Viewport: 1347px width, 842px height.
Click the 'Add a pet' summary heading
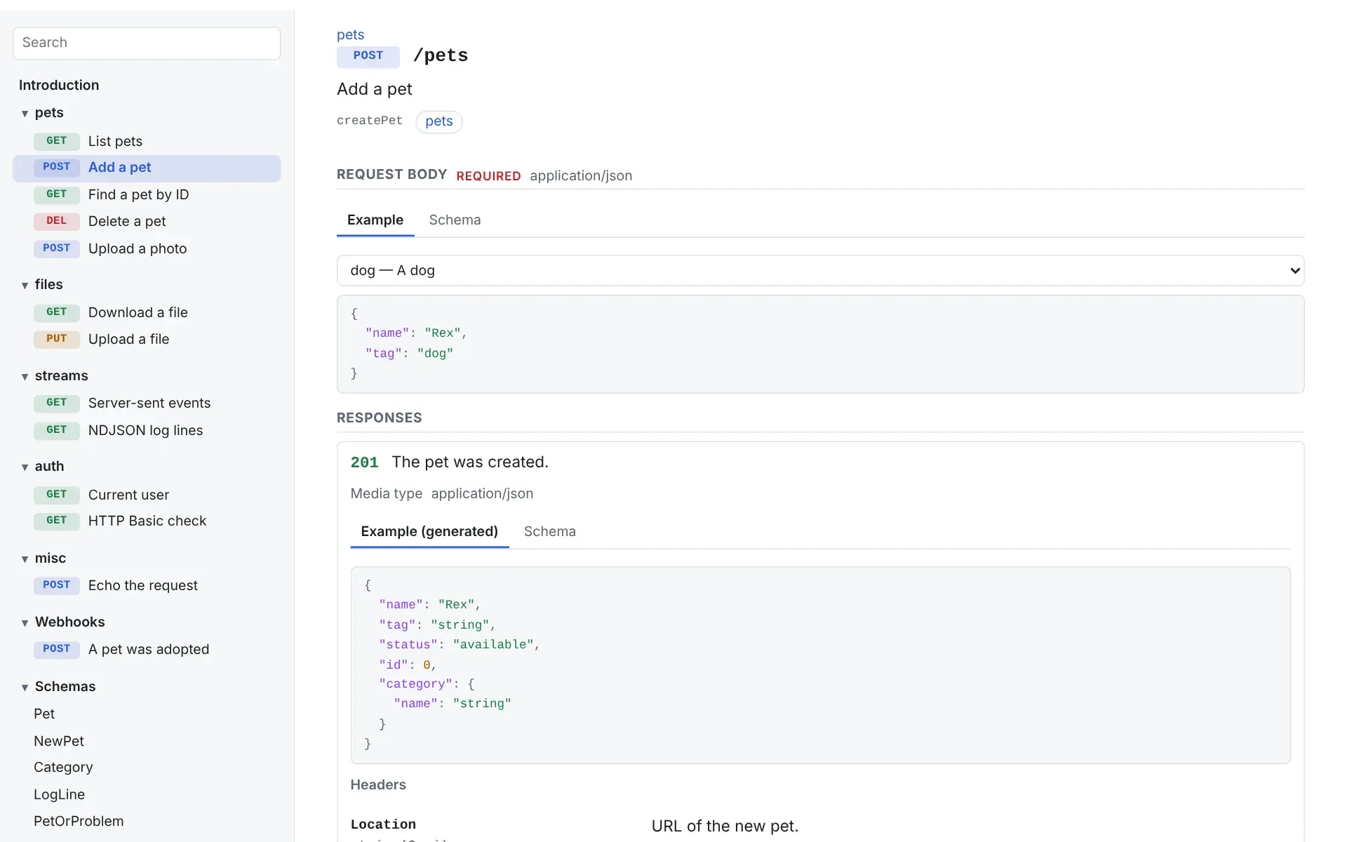[x=375, y=90]
